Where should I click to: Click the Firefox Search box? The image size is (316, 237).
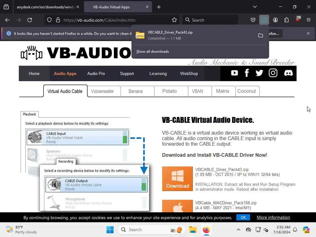click(210, 20)
